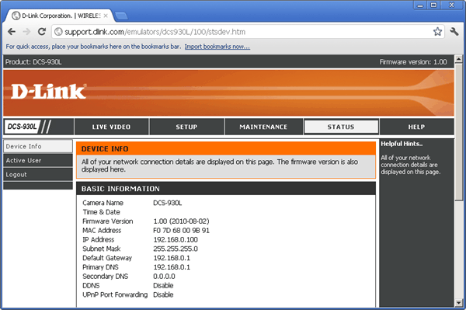Viewport: 466px width, 310px height.
Task: Select the D-Link Corporation browser tab
Action: [60, 16]
